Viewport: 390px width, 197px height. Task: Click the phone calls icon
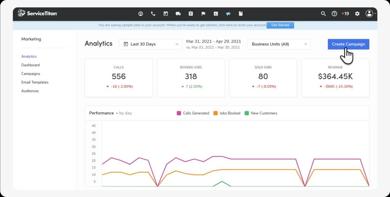153,14
